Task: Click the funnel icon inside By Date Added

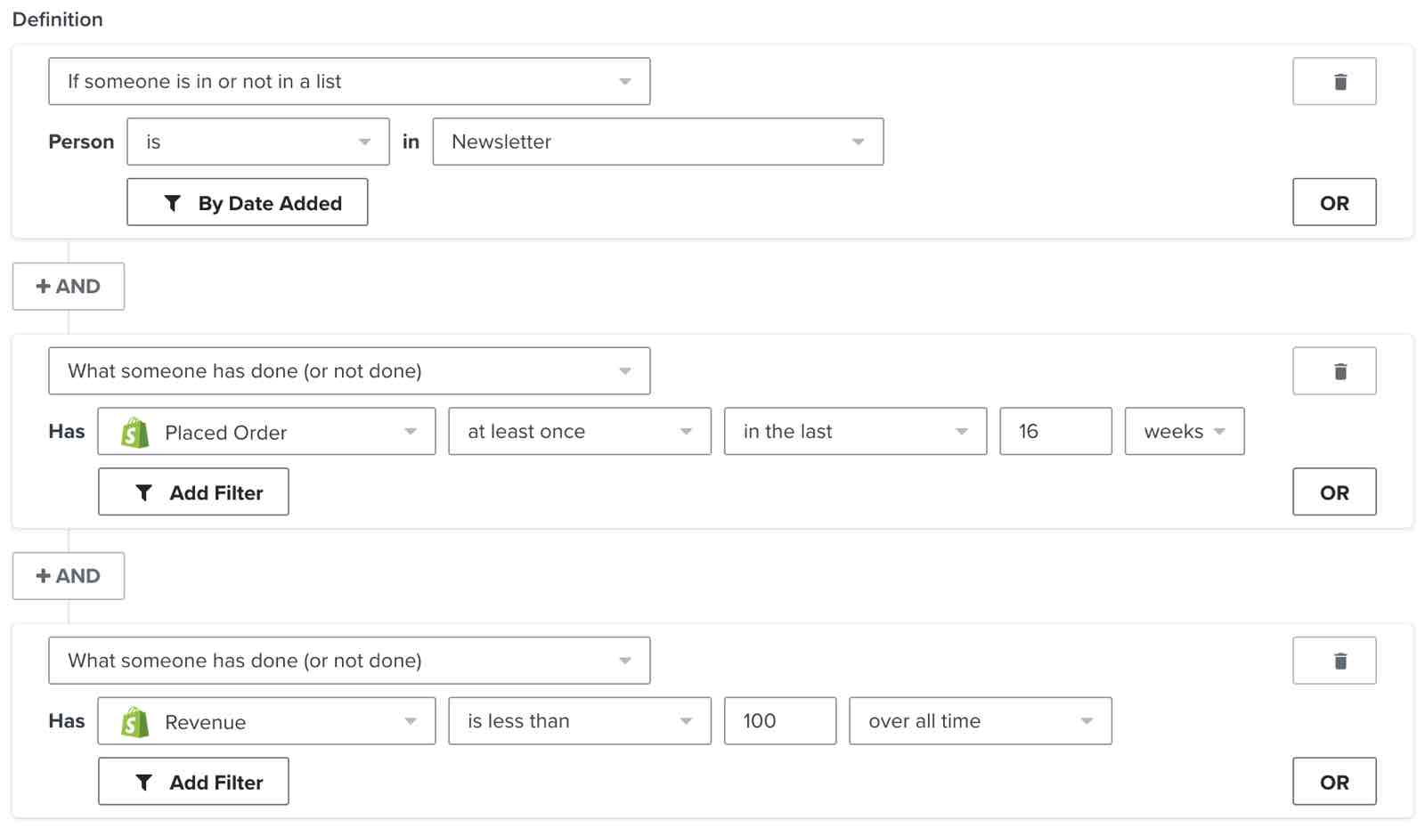Action: (x=175, y=203)
